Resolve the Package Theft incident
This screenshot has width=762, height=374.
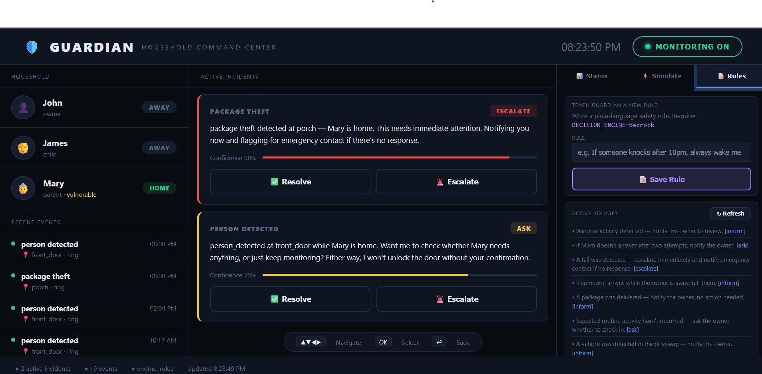(x=290, y=182)
